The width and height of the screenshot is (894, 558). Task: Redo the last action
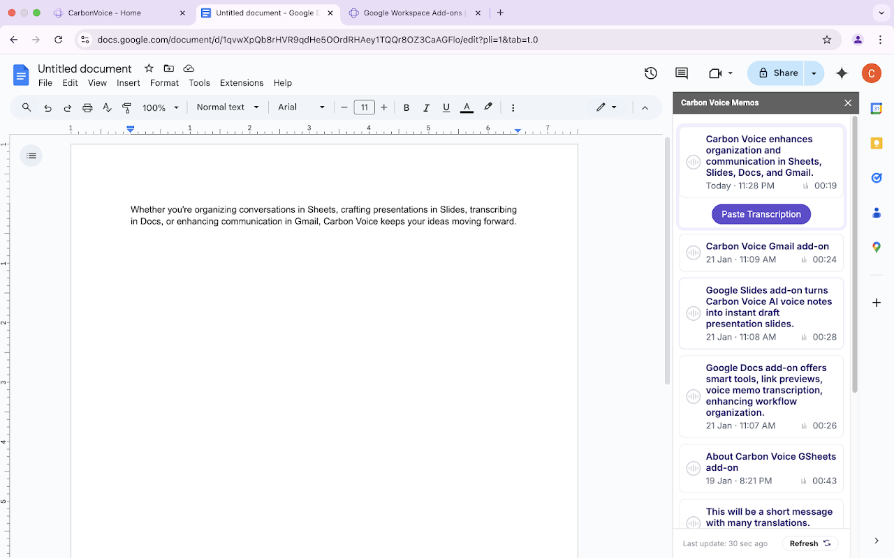68,107
